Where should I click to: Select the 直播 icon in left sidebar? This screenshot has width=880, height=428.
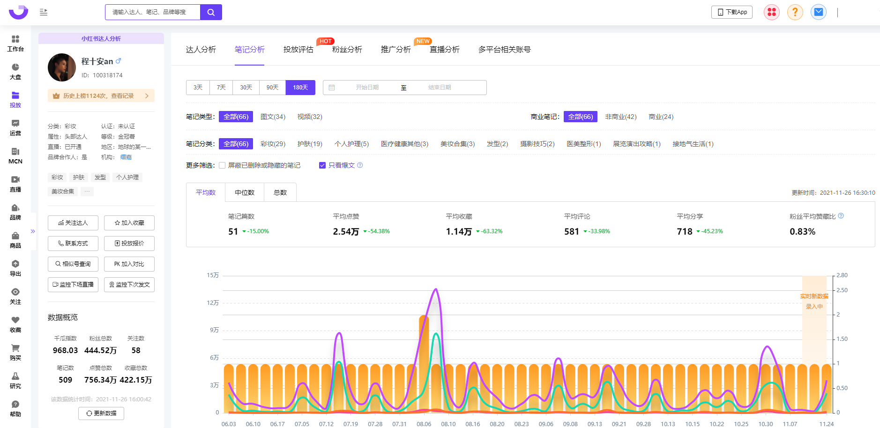point(15,184)
